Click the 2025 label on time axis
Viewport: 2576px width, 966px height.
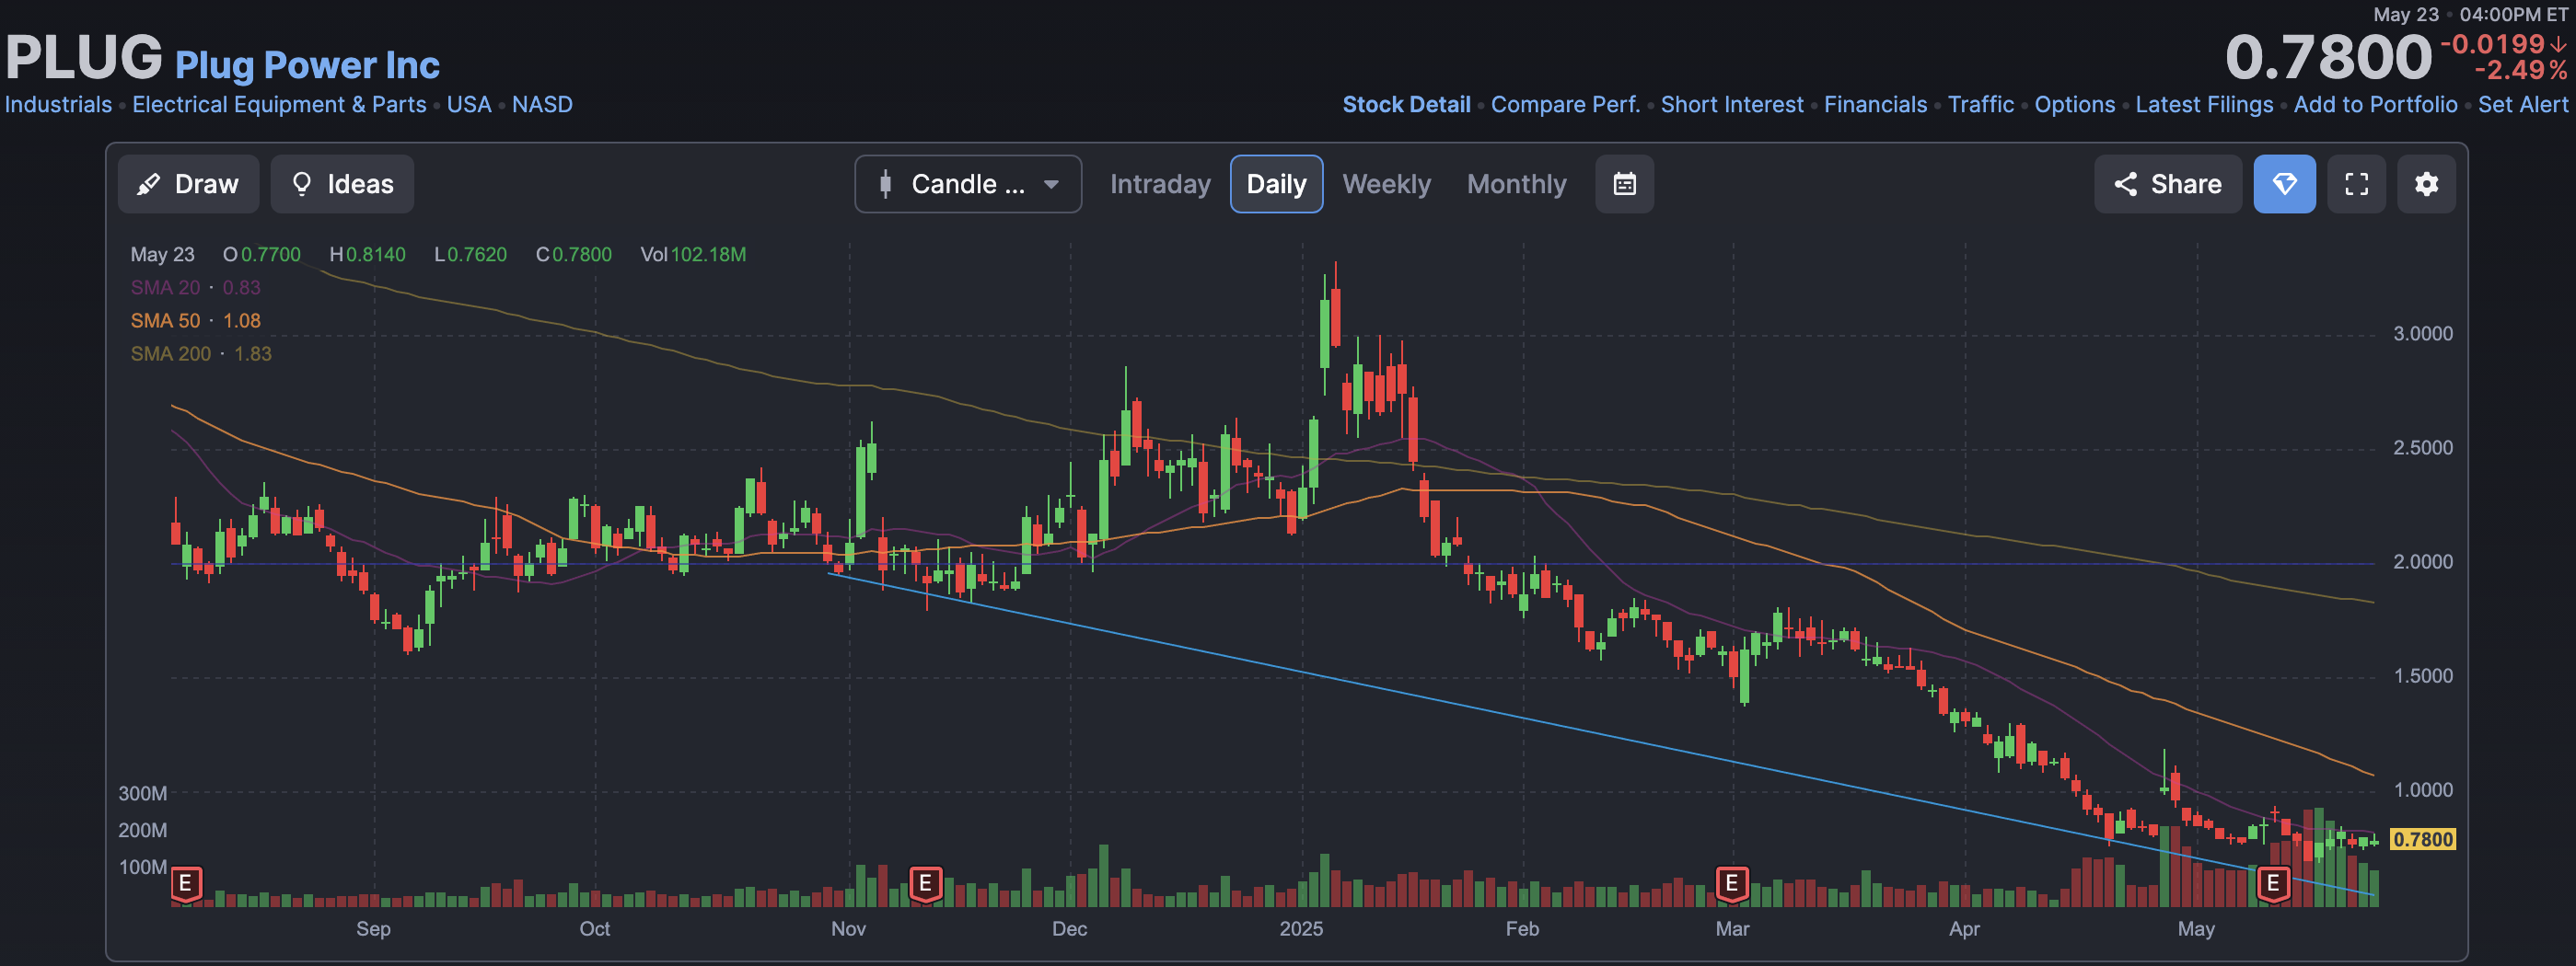point(1301,929)
